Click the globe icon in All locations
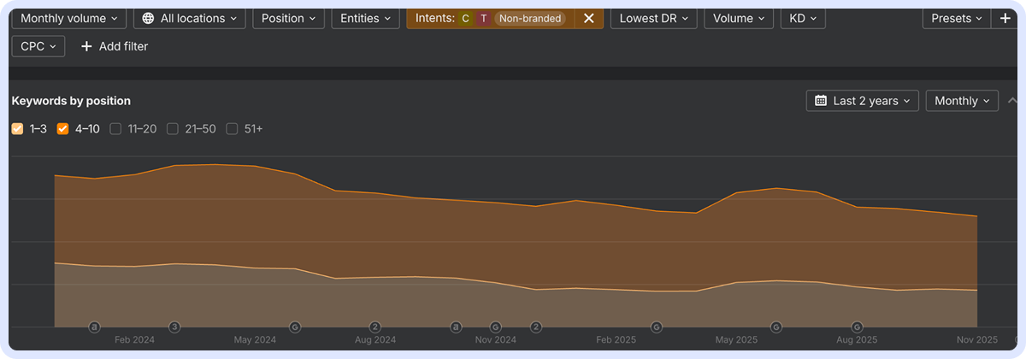This screenshot has height=359, width=1026. point(149,18)
